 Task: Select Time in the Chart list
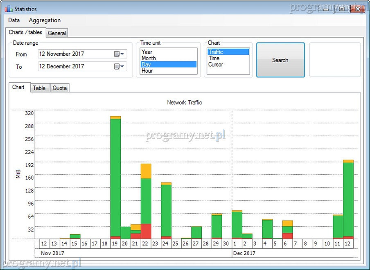pyautogui.click(x=214, y=58)
